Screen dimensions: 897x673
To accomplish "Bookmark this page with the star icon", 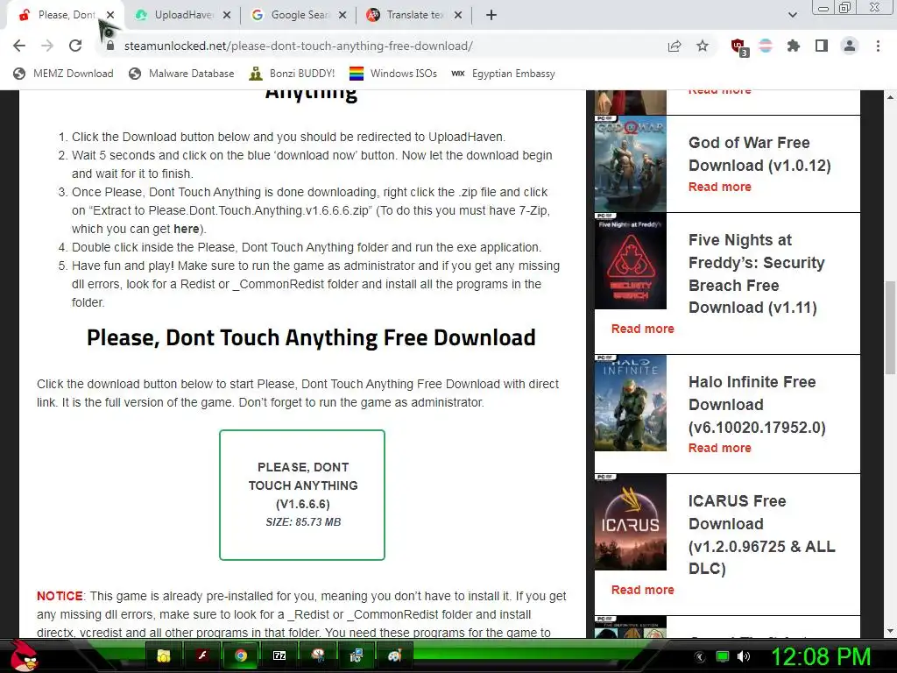I will pos(703,46).
